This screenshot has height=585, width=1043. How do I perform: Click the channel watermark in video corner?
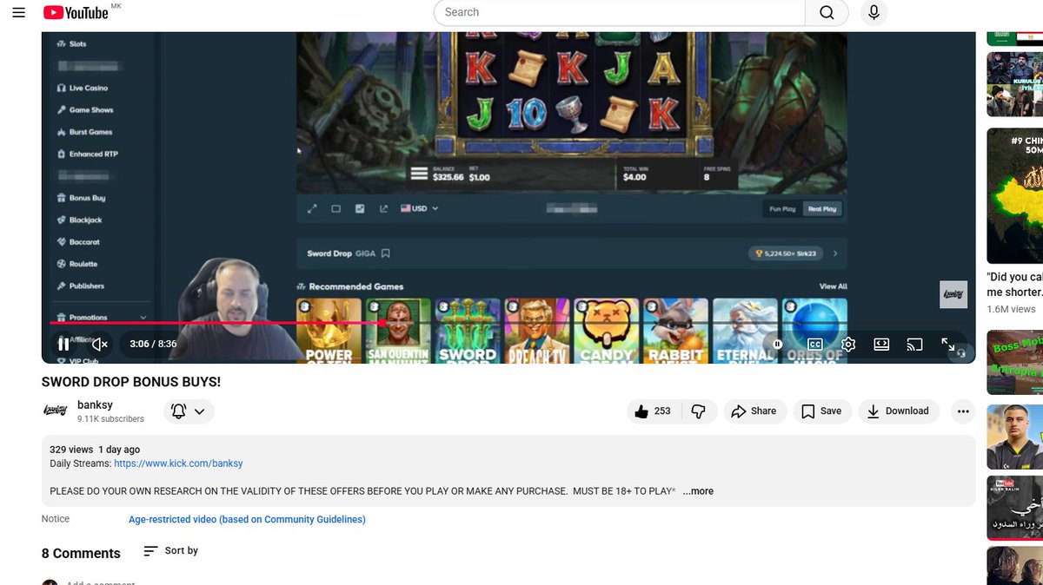tap(953, 294)
